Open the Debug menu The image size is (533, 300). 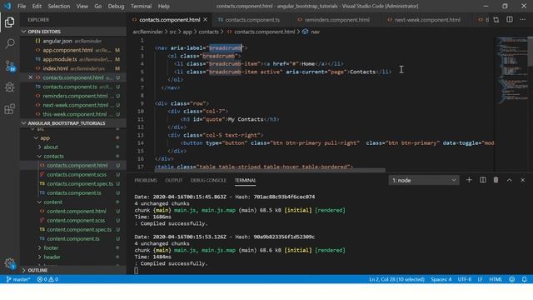pos(116,6)
